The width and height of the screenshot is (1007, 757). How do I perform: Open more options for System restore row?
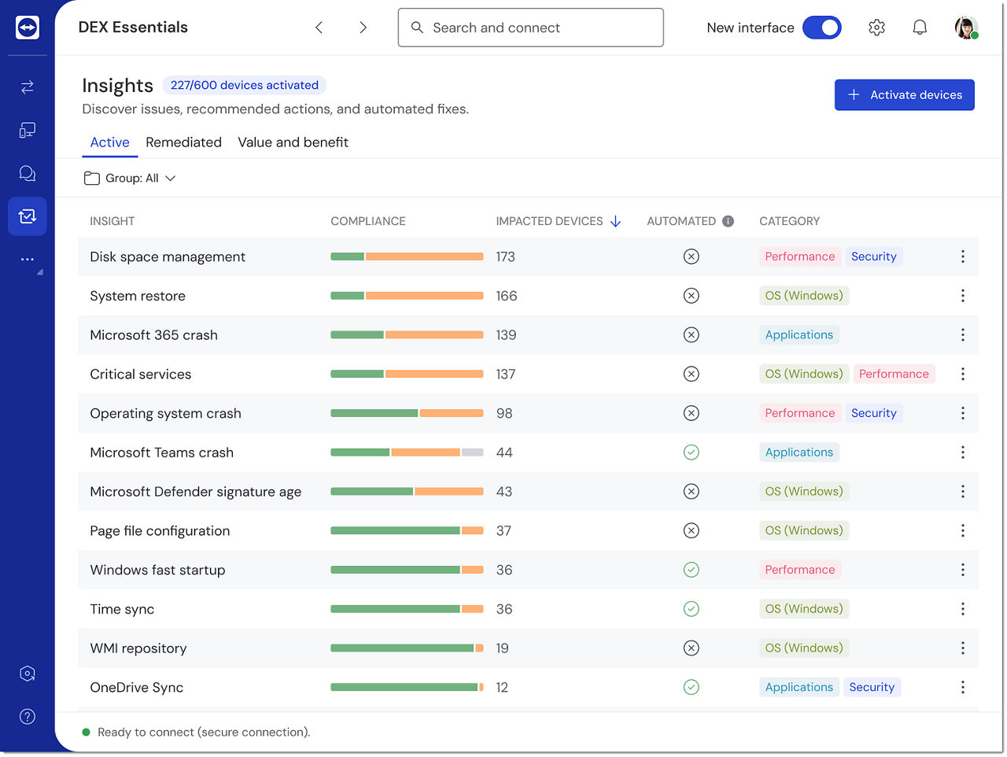(962, 296)
